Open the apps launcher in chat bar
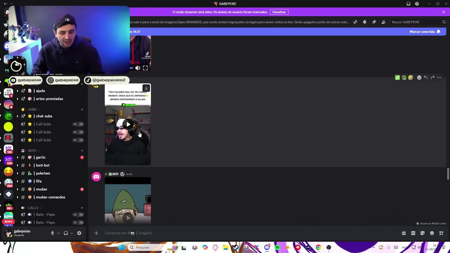Viewport: 450px width, 253px height. (441, 233)
